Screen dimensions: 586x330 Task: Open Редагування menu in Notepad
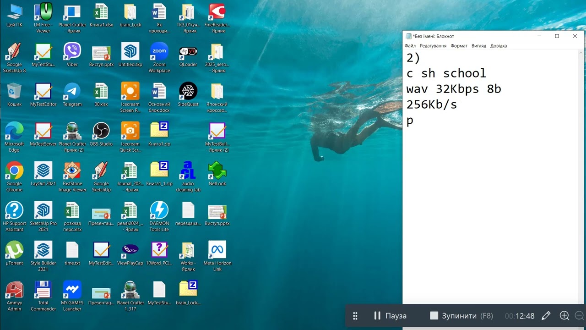coord(433,46)
